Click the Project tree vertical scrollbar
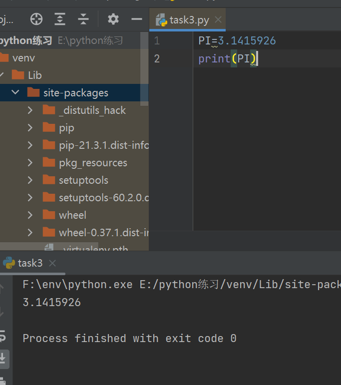The width and height of the screenshot is (341, 385). (x=144, y=69)
